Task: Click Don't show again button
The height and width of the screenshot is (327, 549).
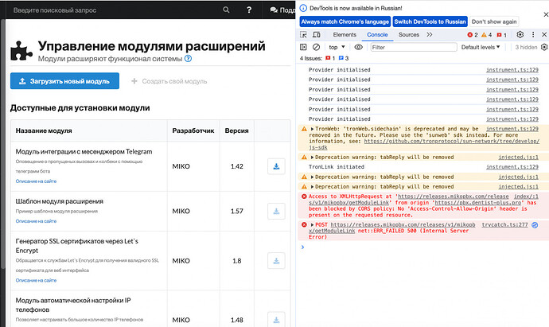Action: [494, 21]
